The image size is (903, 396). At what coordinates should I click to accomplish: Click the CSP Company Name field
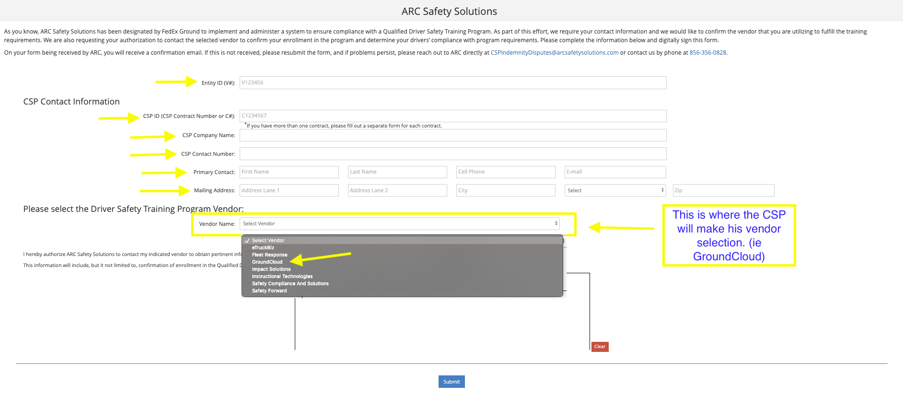click(x=453, y=135)
